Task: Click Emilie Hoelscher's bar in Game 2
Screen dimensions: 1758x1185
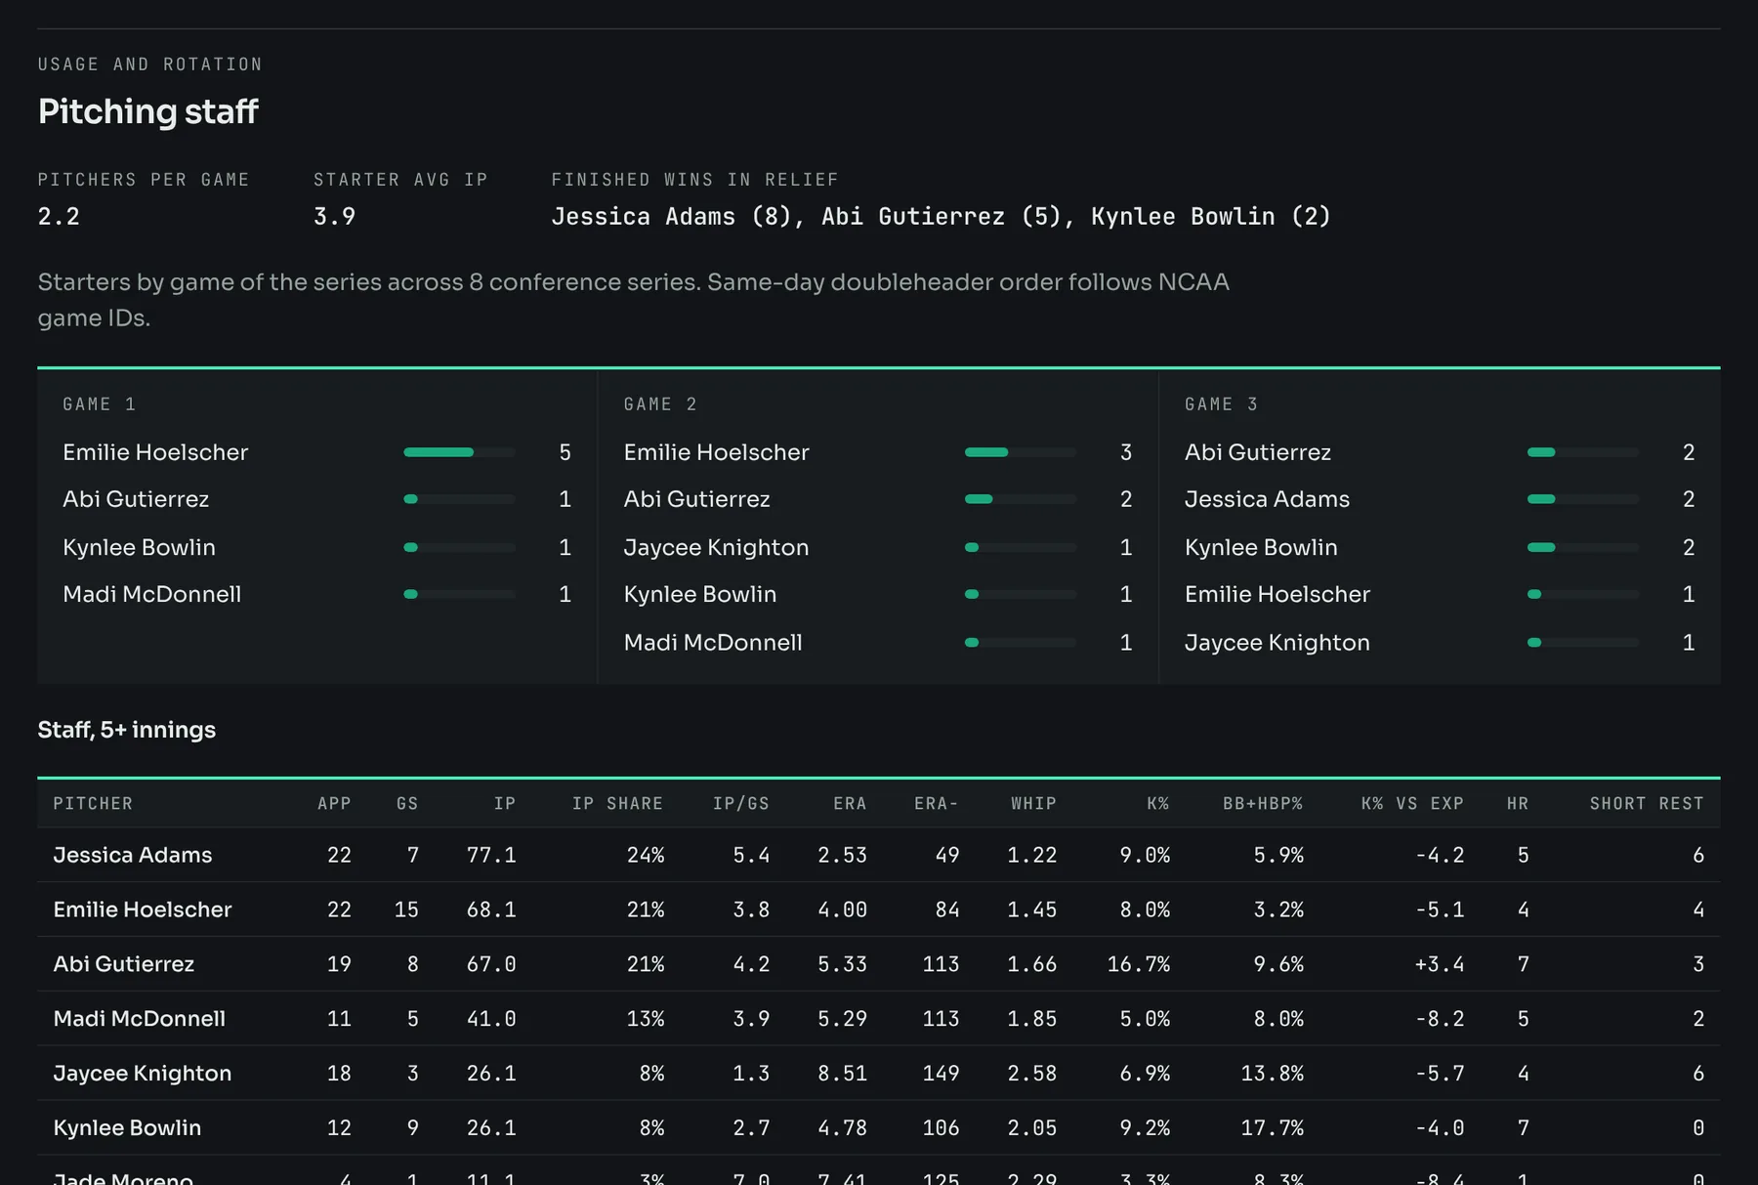Action: 1021,452
